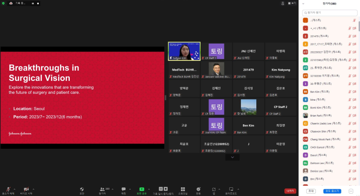This screenshot has height=196, width=360.
Task: Select '2017_17117_조태연' in participants list
Action: coord(329,44)
